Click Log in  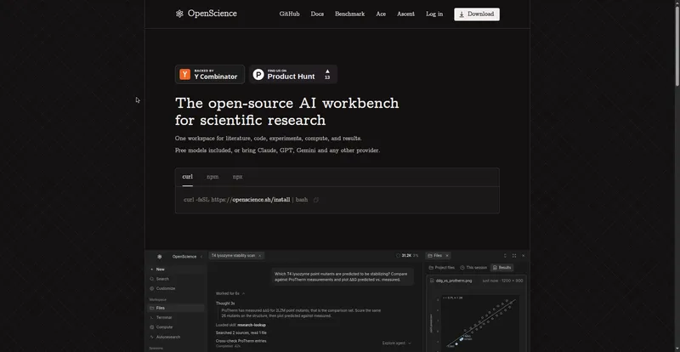point(434,14)
